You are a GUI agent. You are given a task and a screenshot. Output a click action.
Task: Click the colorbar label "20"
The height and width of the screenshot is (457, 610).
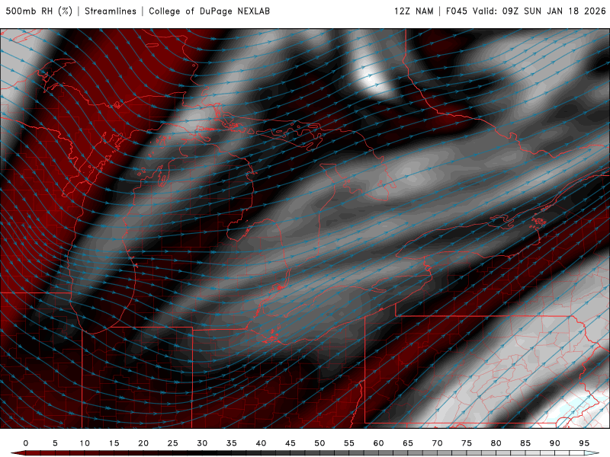(x=143, y=443)
